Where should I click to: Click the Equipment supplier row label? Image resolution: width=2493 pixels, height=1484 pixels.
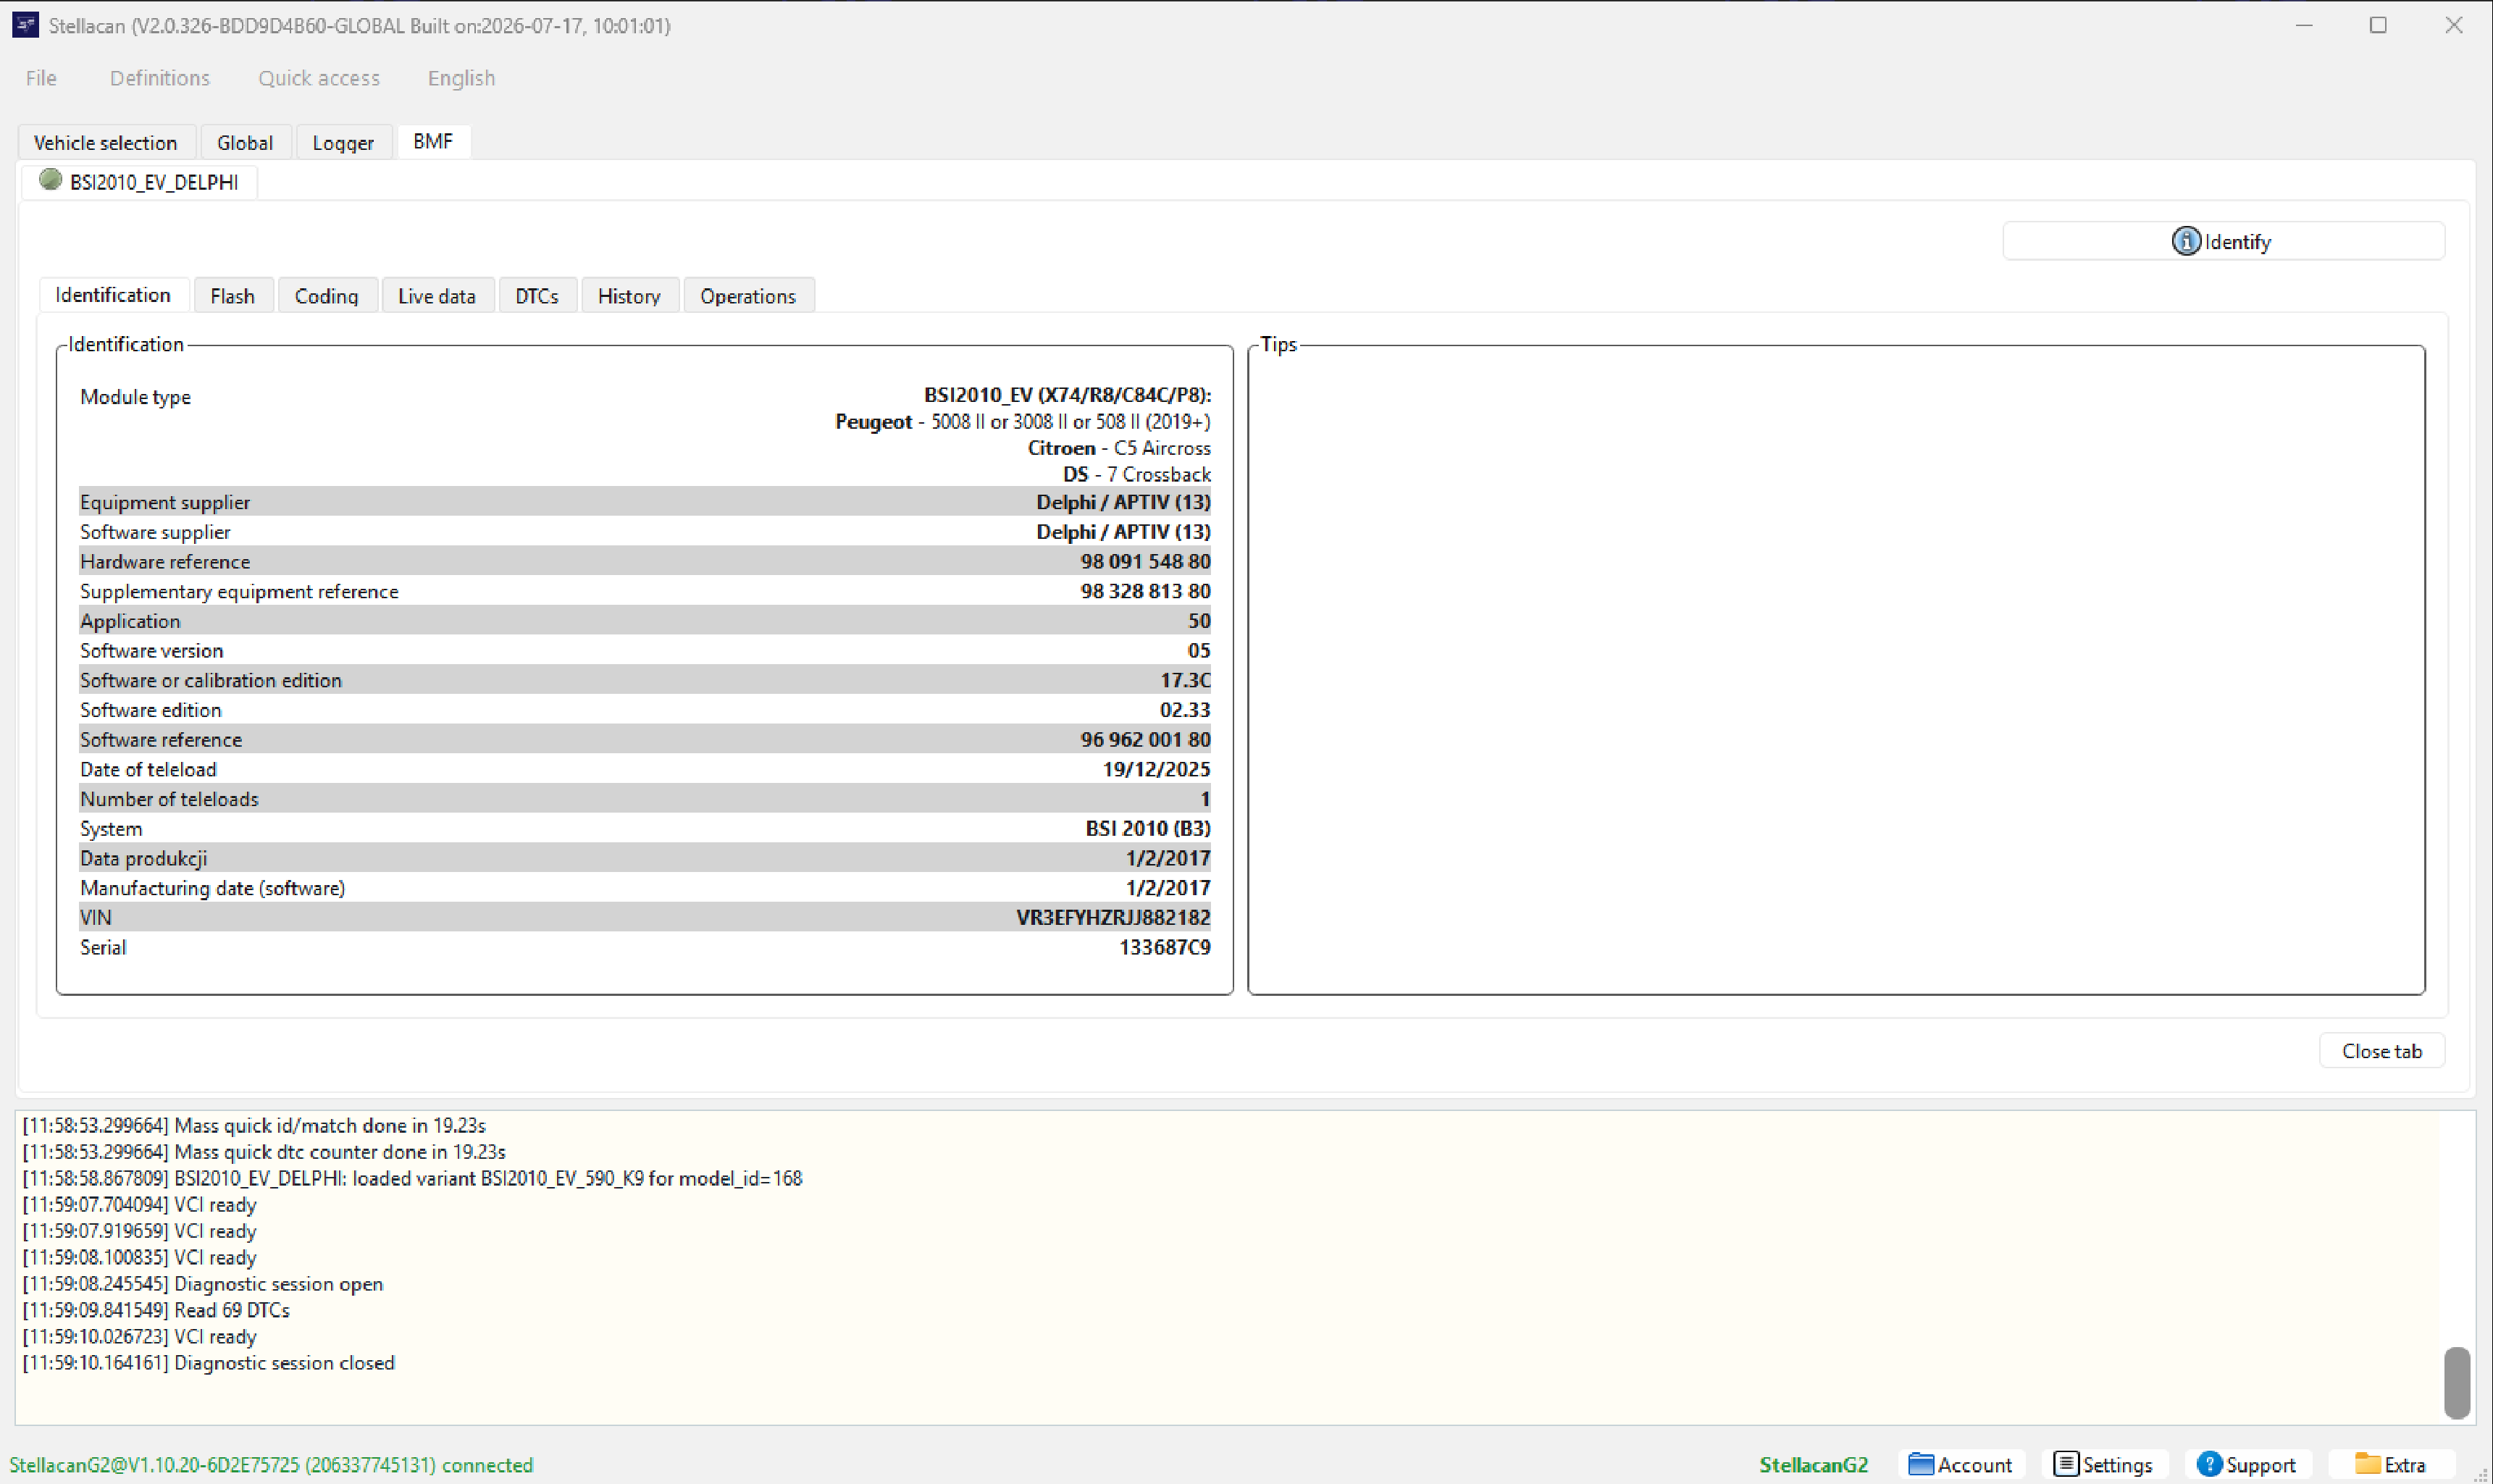(x=165, y=502)
